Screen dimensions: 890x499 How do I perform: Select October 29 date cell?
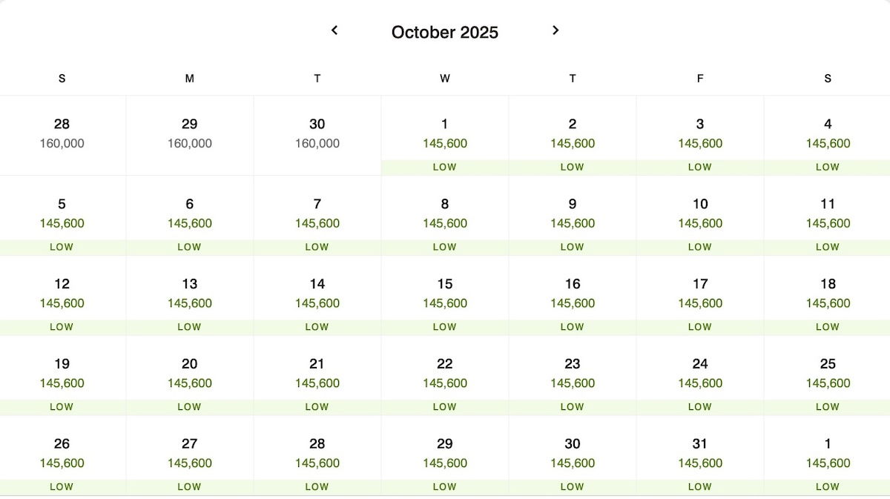(x=445, y=456)
